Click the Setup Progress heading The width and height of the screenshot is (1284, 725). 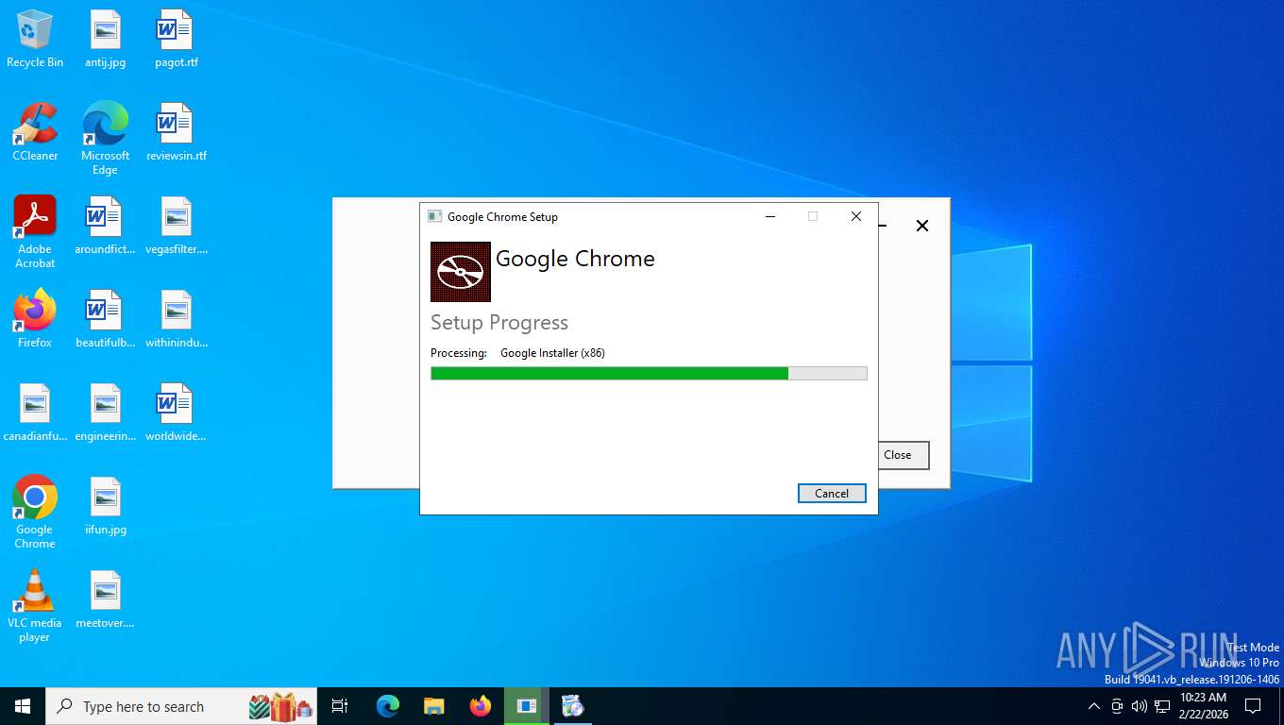(x=499, y=323)
